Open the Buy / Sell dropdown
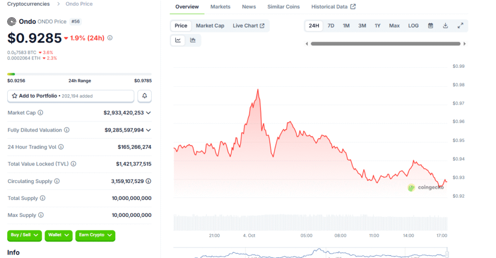496x258 pixels. pos(24,235)
